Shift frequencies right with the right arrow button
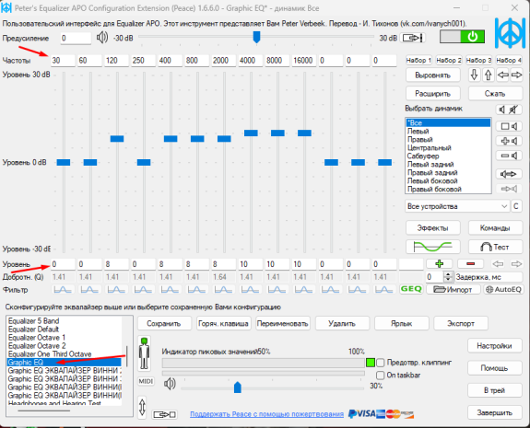Viewport: 530px width, 428px height. click(516, 75)
